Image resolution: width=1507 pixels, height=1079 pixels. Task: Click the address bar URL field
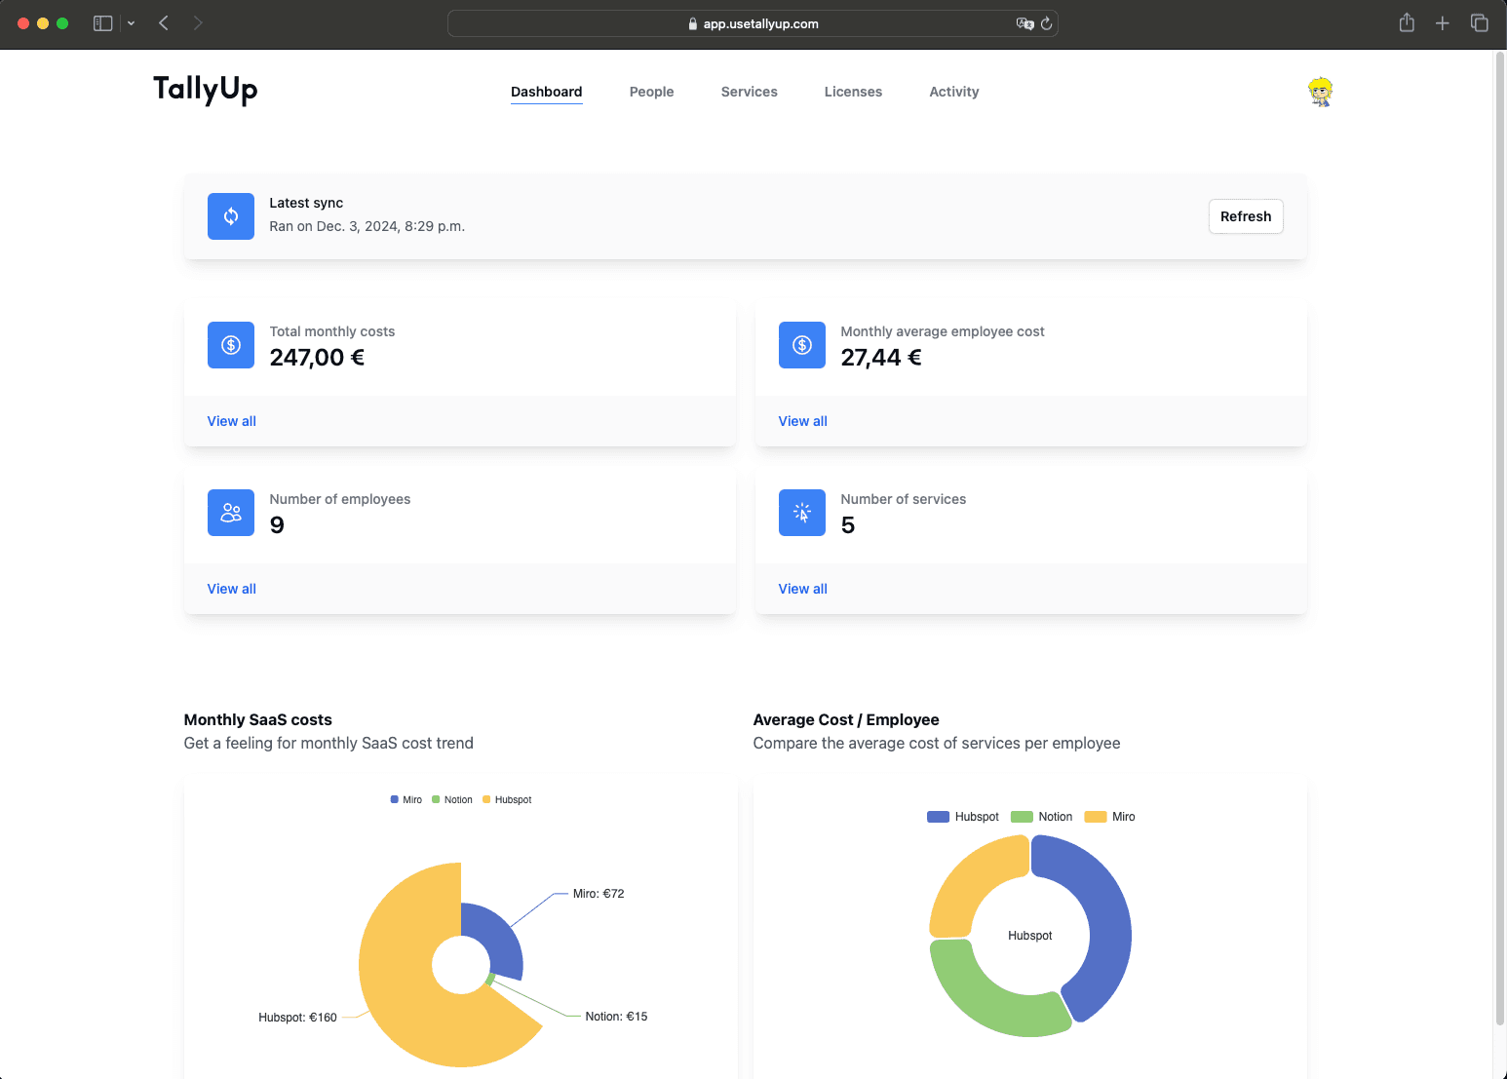pyautogui.click(x=753, y=23)
